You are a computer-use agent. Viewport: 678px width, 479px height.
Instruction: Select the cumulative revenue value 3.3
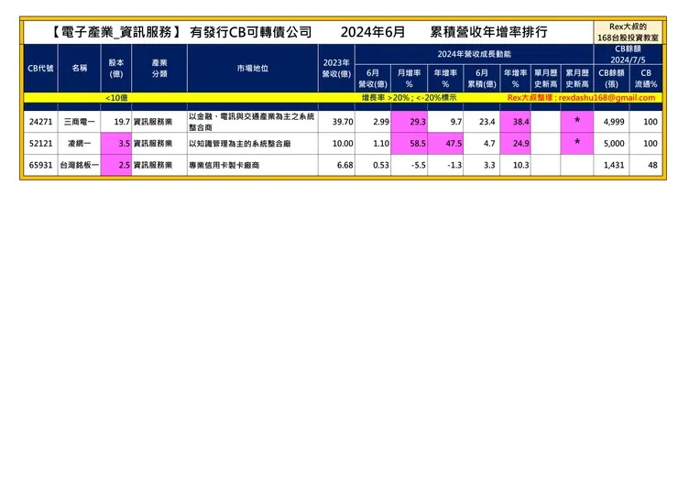(489, 165)
